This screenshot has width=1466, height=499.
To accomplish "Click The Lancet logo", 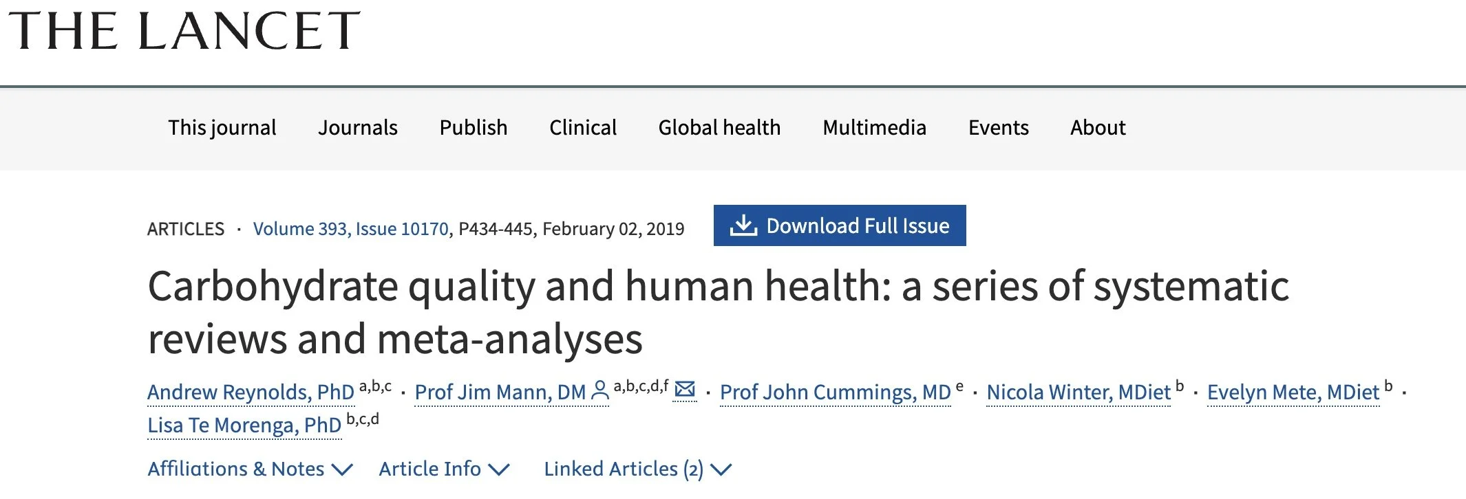I will (184, 31).
